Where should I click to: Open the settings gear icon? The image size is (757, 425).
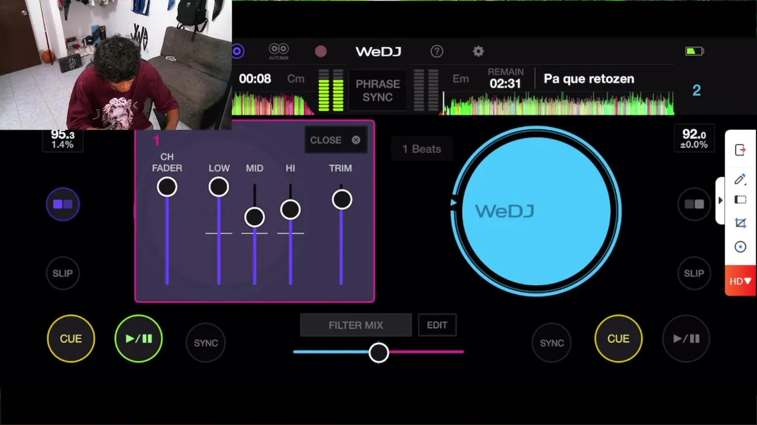pyautogui.click(x=478, y=51)
